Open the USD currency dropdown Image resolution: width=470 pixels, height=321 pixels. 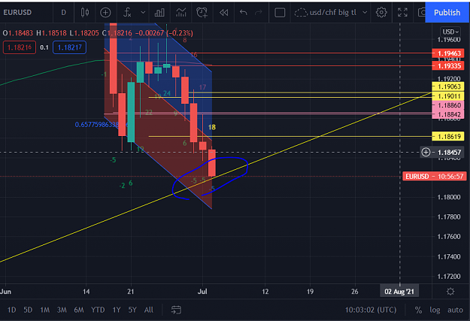coord(450,32)
